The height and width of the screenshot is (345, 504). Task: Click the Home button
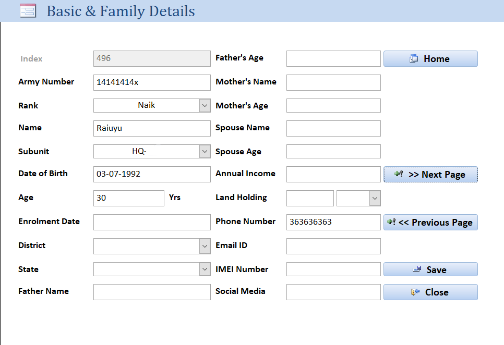click(x=430, y=59)
